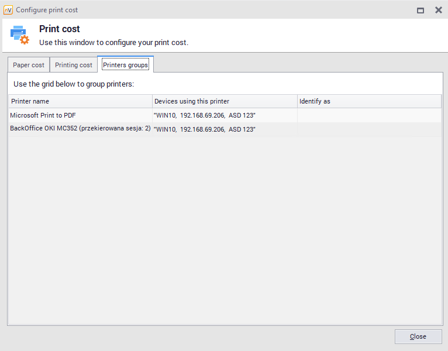
Task: Click the Identify as column header
Action: coord(368,101)
